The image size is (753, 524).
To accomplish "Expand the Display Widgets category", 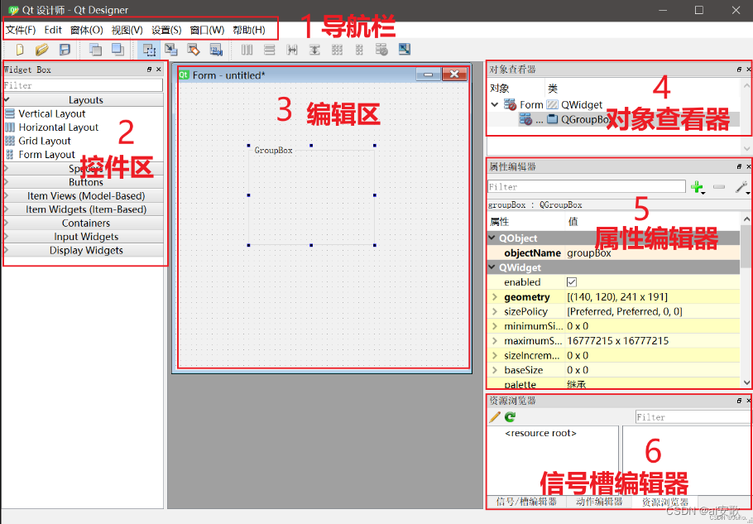I will (x=83, y=250).
